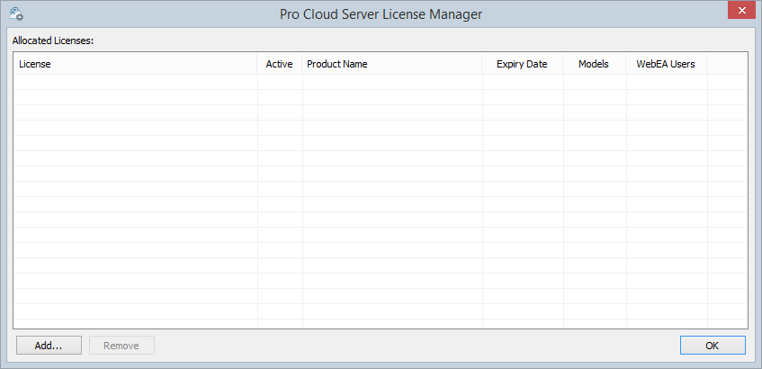Image resolution: width=762 pixels, height=369 pixels.
Task: Click the Active column header
Action: point(280,64)
